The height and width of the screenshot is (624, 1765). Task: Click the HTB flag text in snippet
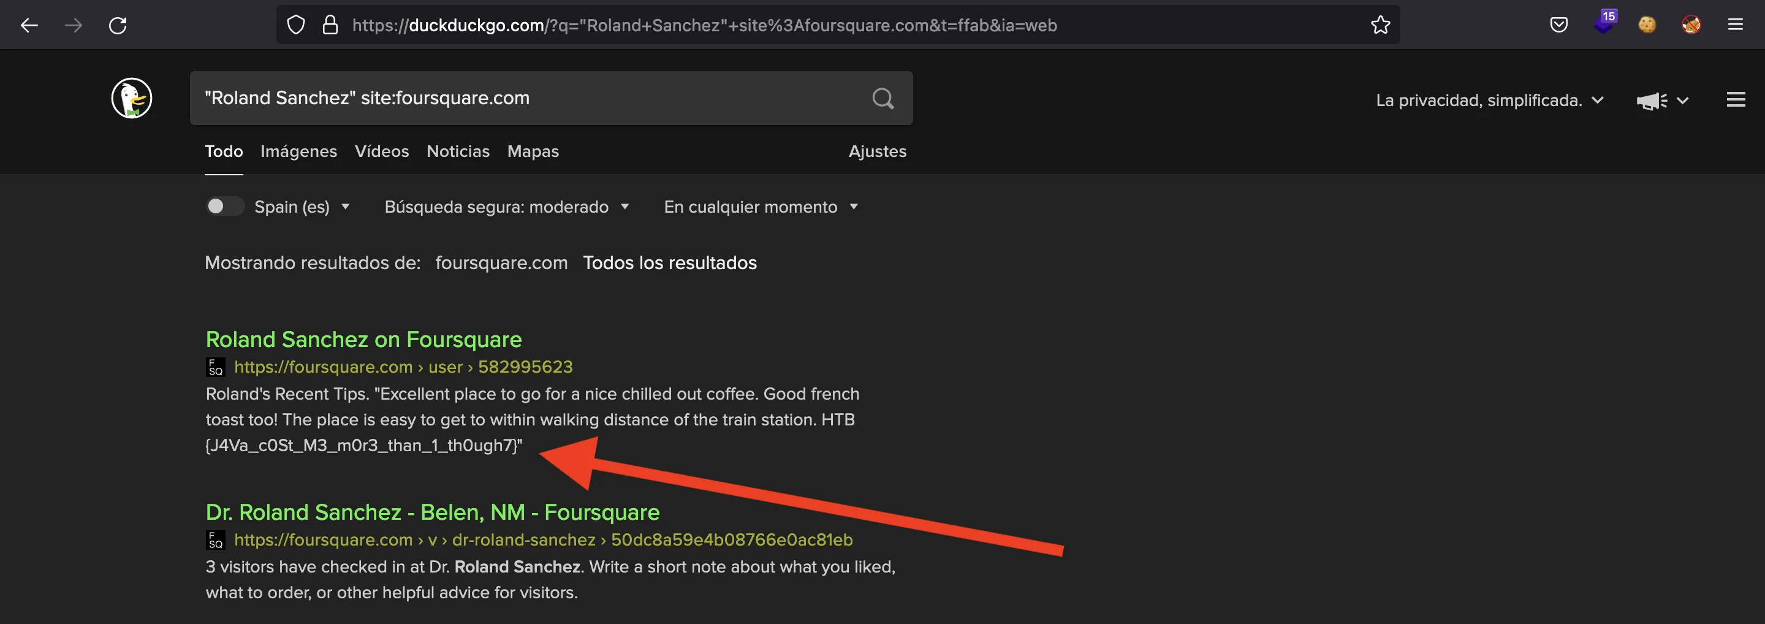coord(363,446)
